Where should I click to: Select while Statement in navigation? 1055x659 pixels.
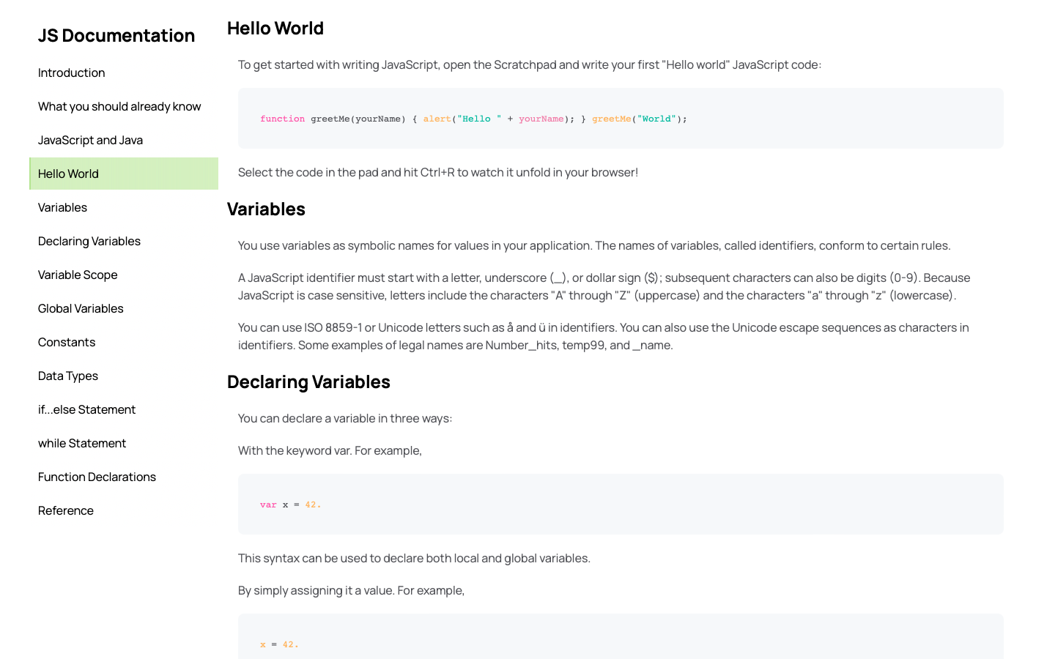pyautogui.click(x=82, y=443)
